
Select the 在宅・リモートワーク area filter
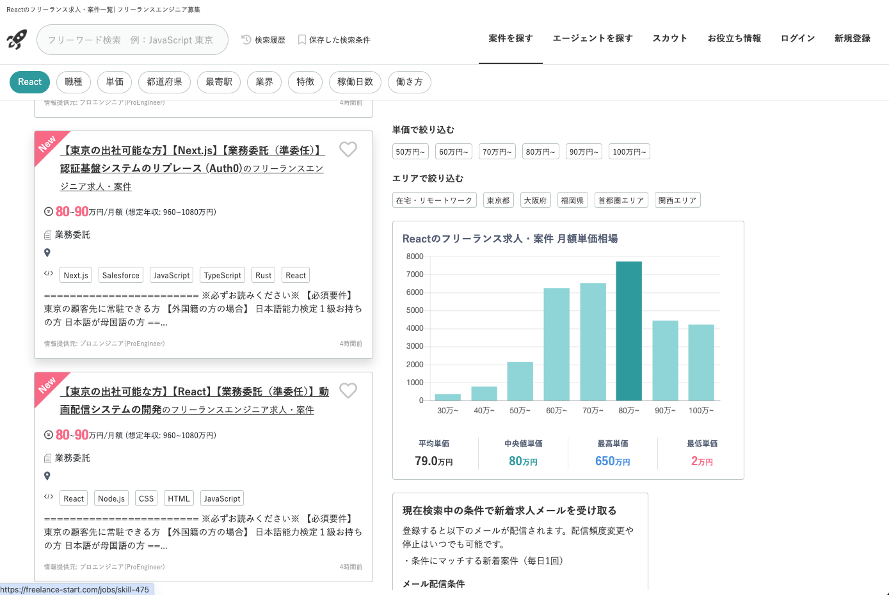(x=434, y=200)
